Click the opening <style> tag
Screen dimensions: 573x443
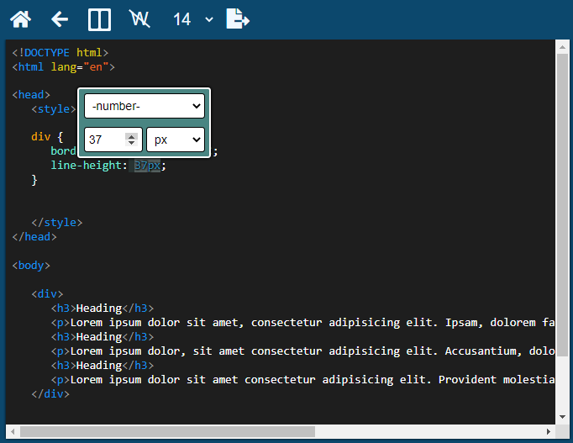point(54,109)
